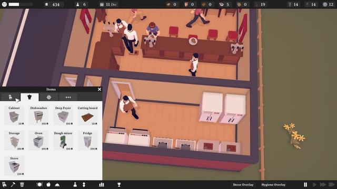Image resolution: width=337 pixels, height=189 pixels.
Task: Select the Cabinet item
Action: pyautogui.click(x=14, y=115)
